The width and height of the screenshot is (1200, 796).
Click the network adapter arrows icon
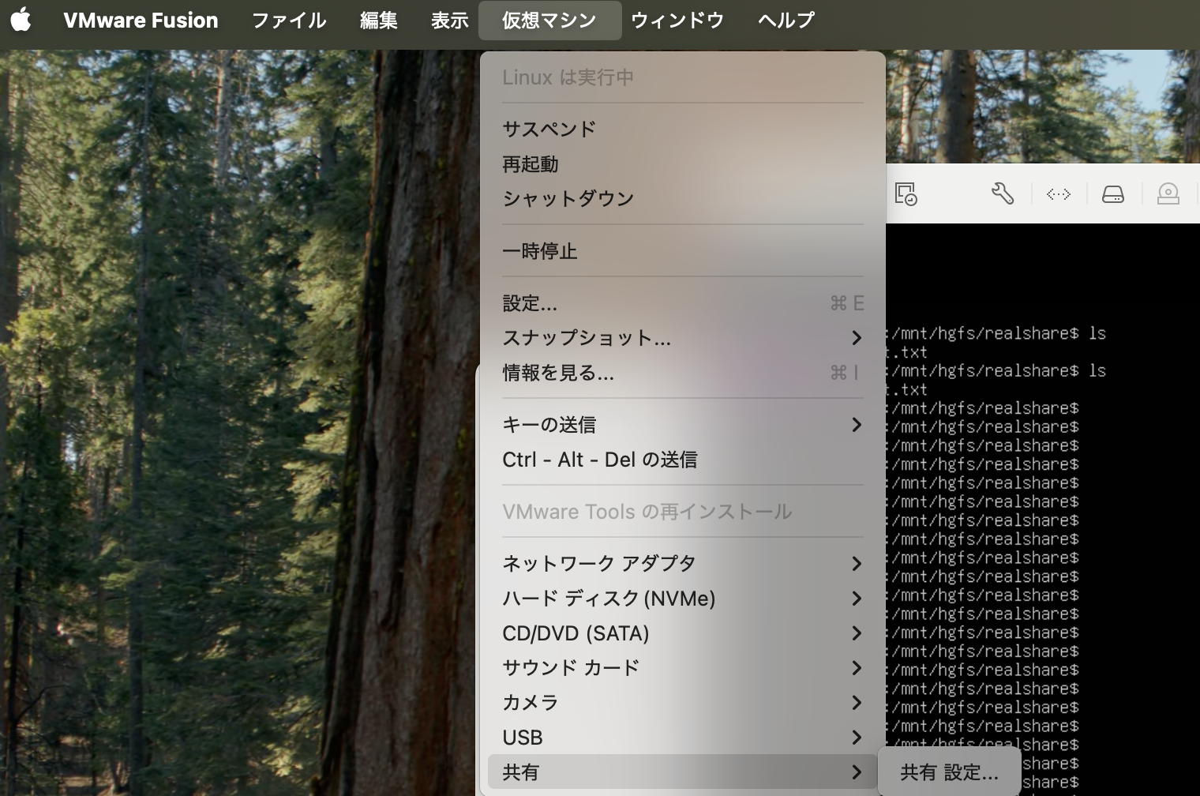[1059, 193]
